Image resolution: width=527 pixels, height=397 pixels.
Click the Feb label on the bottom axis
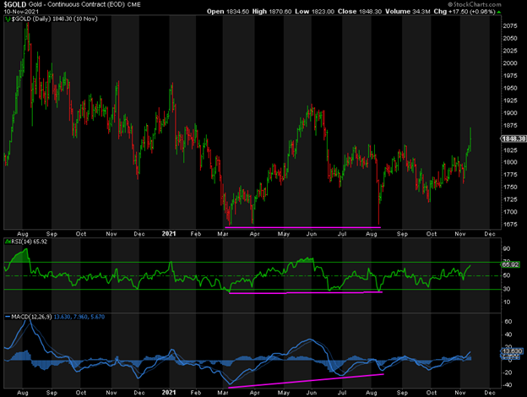[196, 392]
